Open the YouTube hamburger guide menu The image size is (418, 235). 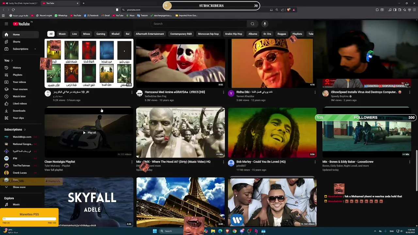pos(6,24)
